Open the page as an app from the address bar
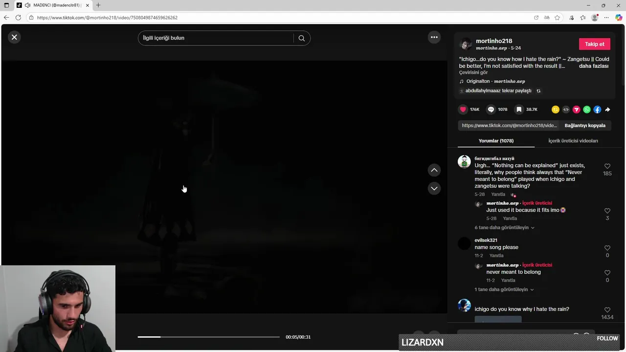Viewport: 626px width, 352px height. (x=536, y=18)
